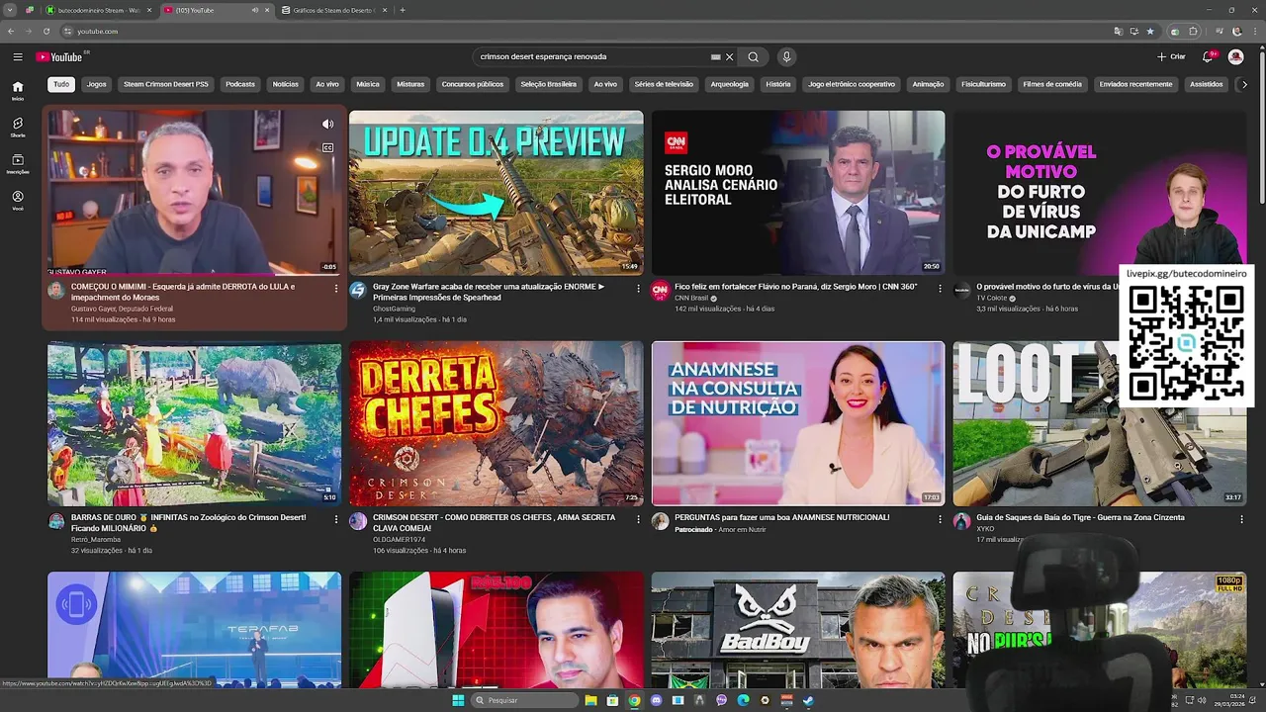
Task: Open the YouTube hamburger guide menu
Action: pos(18,57)
